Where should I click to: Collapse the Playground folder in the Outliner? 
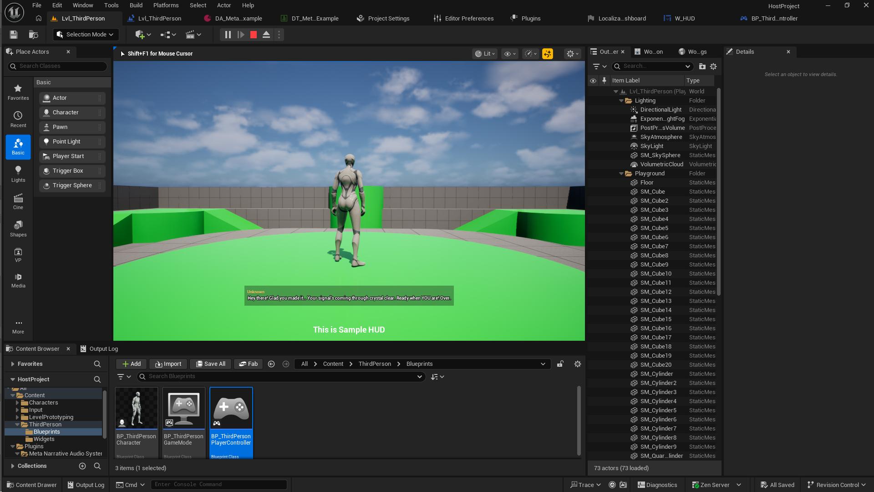pyautogui.click(x=621, y=174)
